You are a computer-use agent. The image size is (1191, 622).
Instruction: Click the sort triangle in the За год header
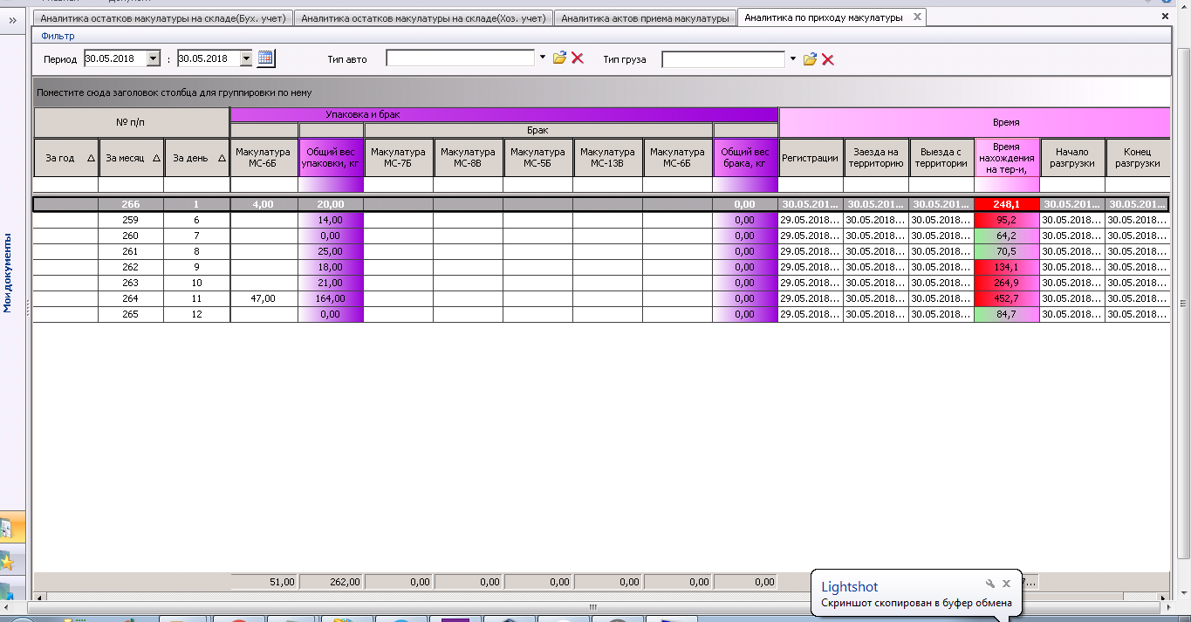point(91,159)
